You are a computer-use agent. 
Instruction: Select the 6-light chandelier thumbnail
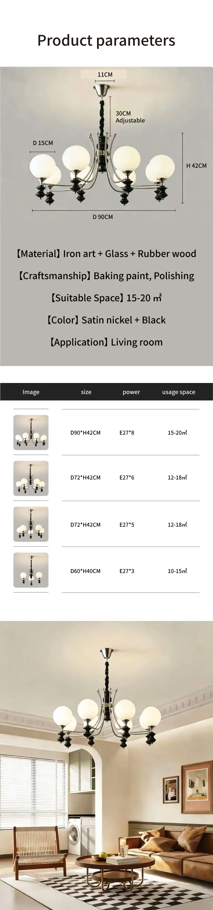(x=31, y=478)
